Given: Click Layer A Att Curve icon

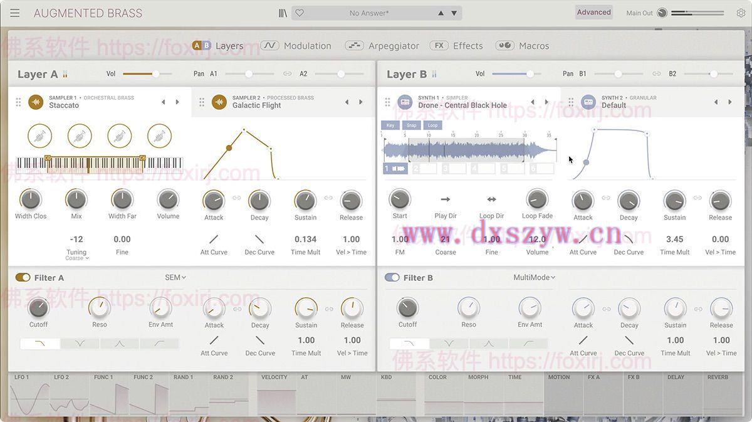Looking at the screenshot, I should point(214,240).
